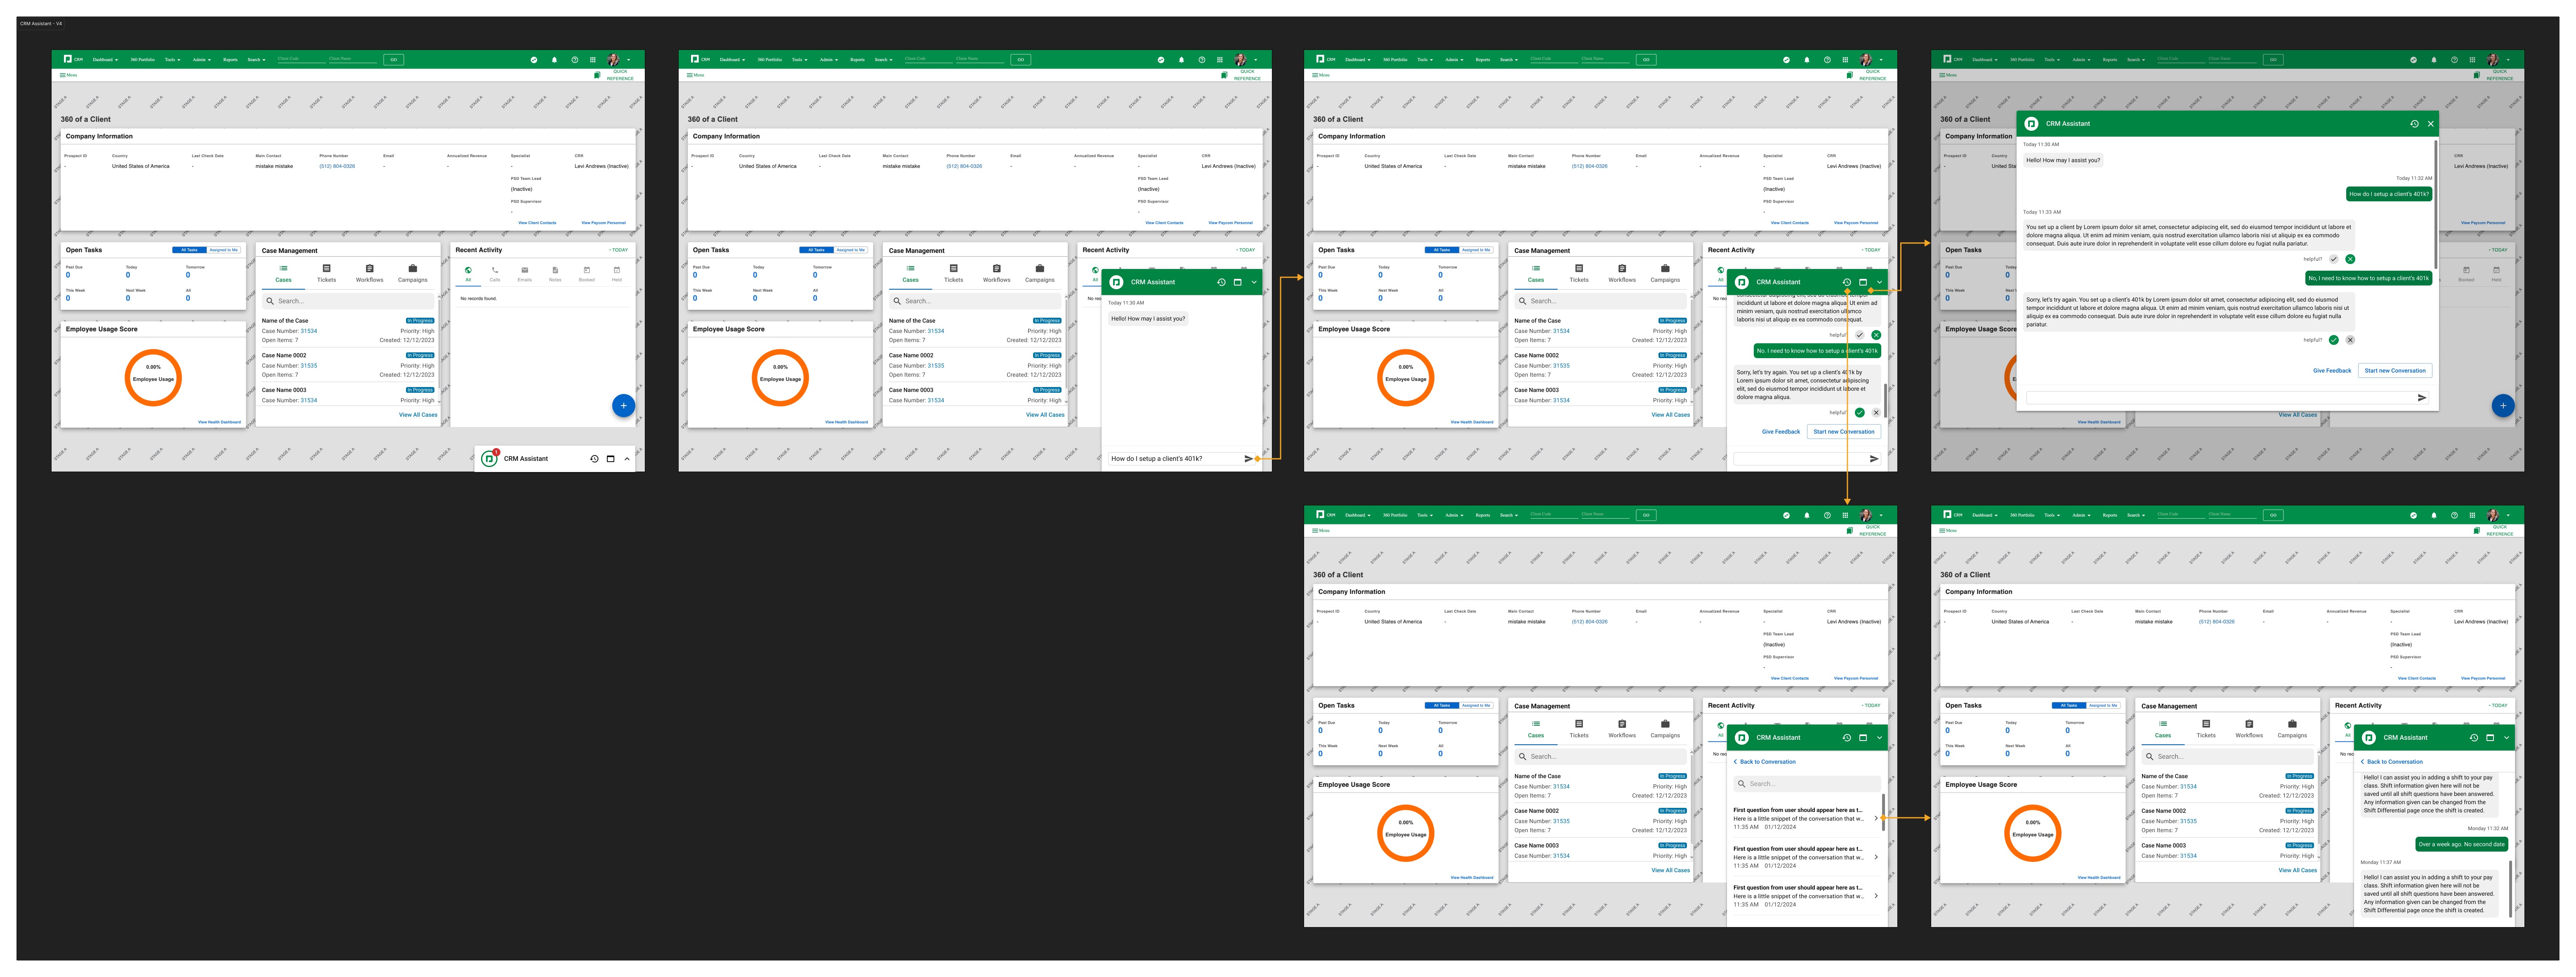Expand collapsed CRM Assistant bar using up chevron

pyautogui.click(x=627, y=459)
